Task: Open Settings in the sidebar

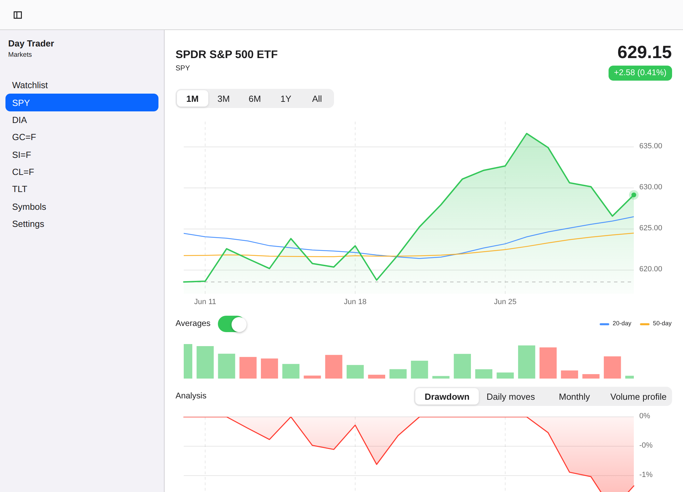Action: pyautogui.click(x=82, y=224)
